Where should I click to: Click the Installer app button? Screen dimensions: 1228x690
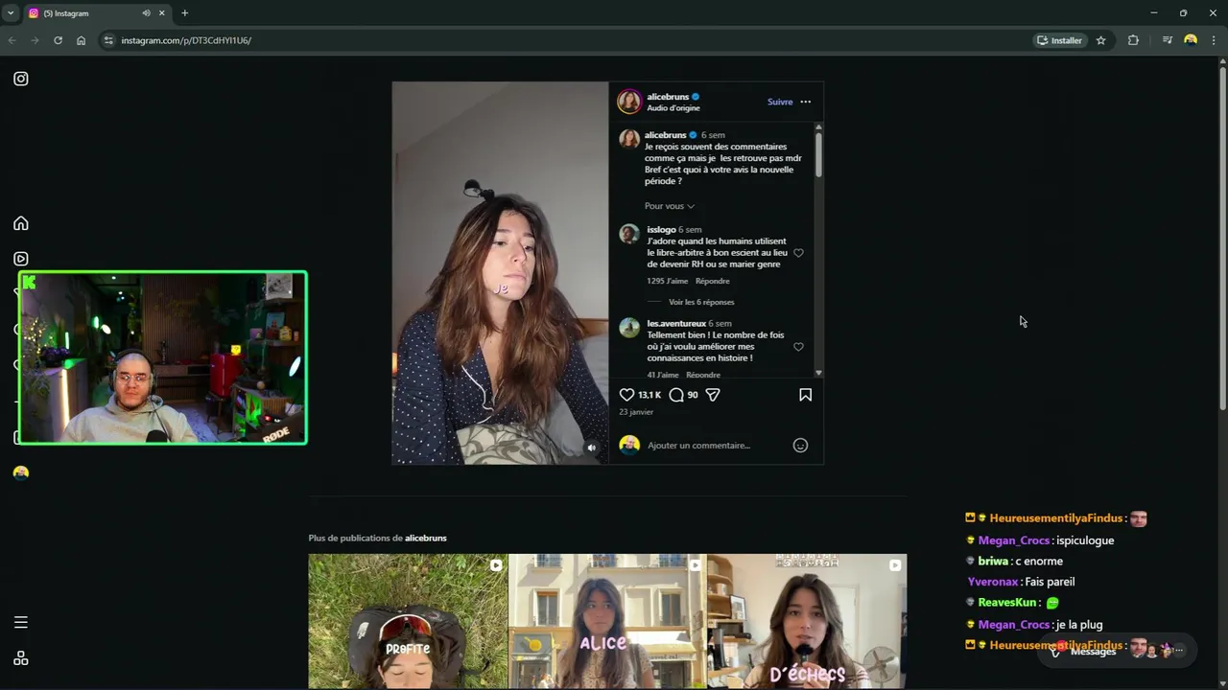pos(1059,40)
